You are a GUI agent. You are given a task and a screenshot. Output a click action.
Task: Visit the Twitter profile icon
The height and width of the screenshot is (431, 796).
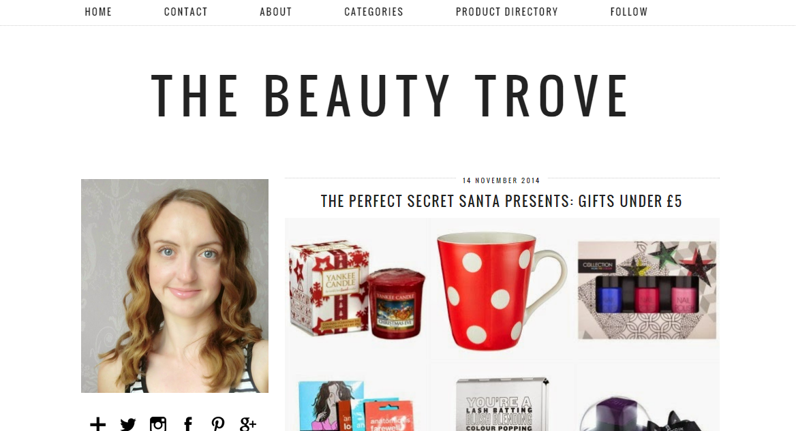point(128,424)
